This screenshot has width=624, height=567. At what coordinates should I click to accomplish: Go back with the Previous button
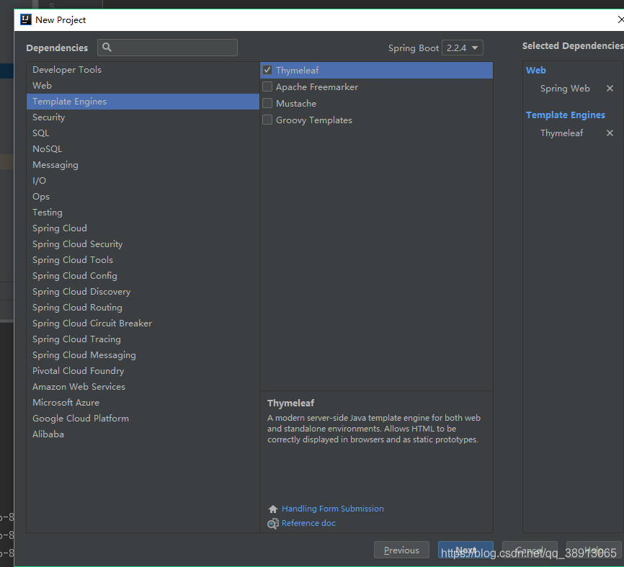click(401, 550)
